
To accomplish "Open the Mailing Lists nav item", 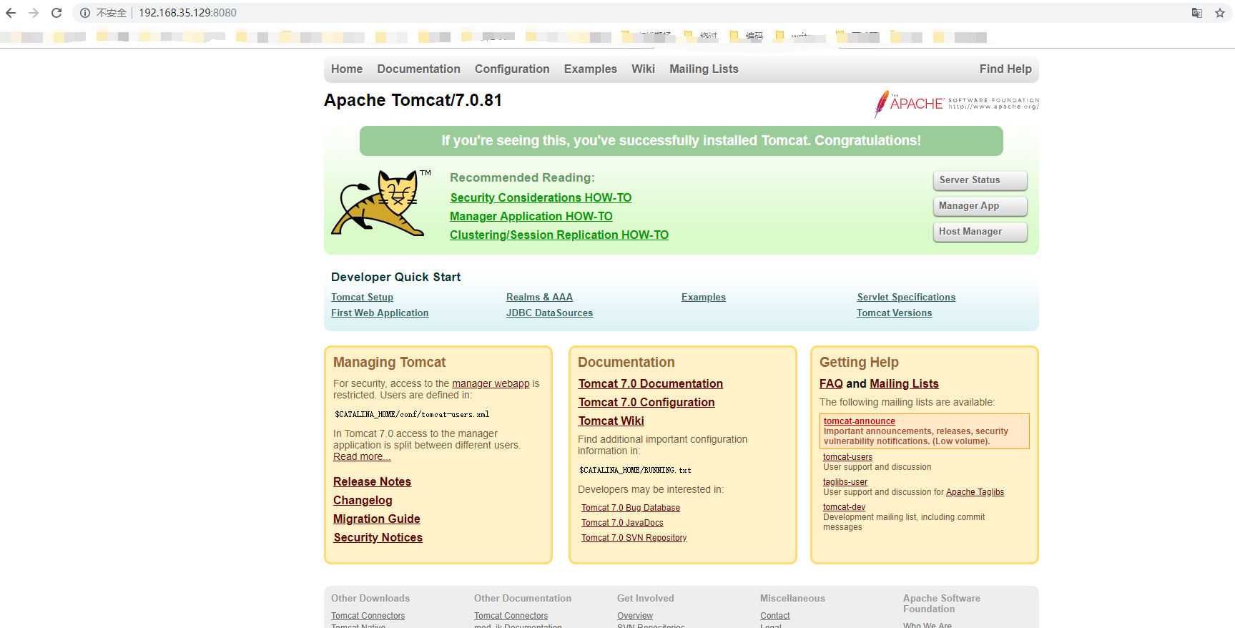I will coord(704,69).
